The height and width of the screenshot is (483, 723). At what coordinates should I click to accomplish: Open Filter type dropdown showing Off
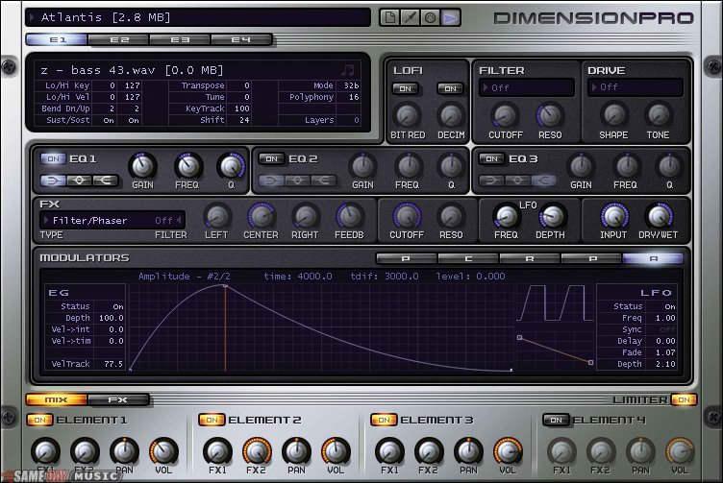click(527, 87)
